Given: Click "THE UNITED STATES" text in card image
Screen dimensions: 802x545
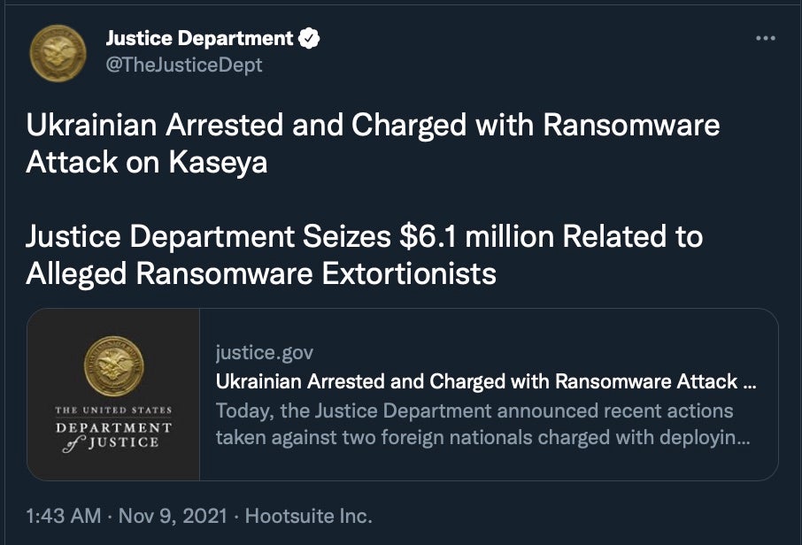Looking at the screenshot, I should (x=113, y=410).
